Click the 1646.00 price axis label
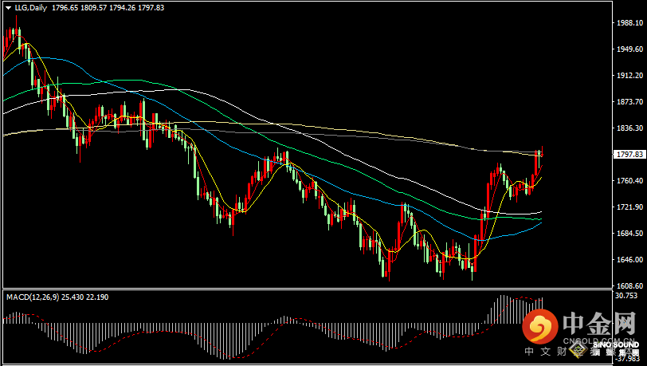 coord(630,260)
